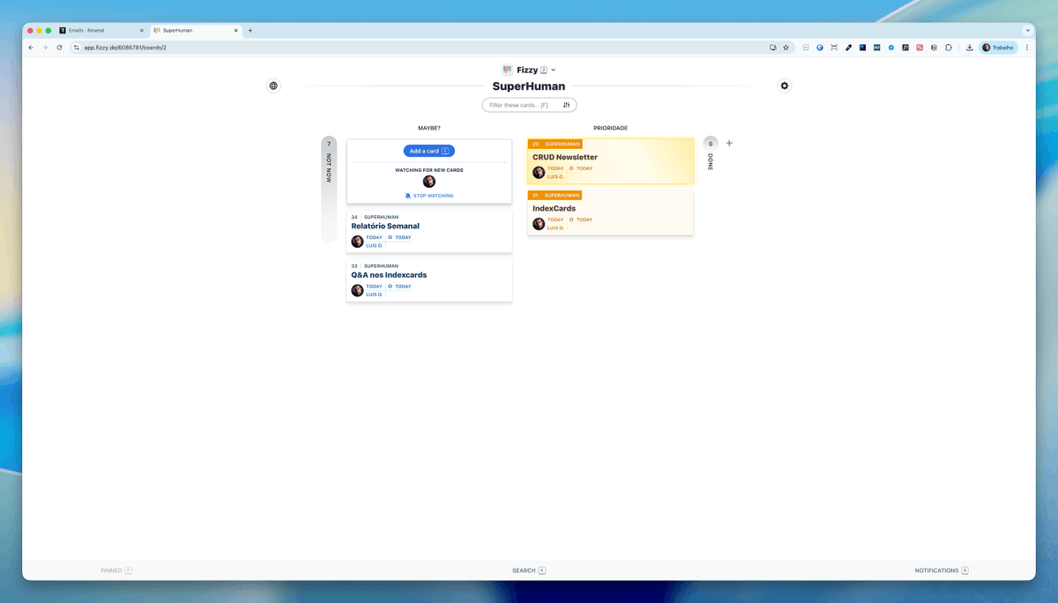
Task: View site information icon in address bar
Action: [77, 48]
